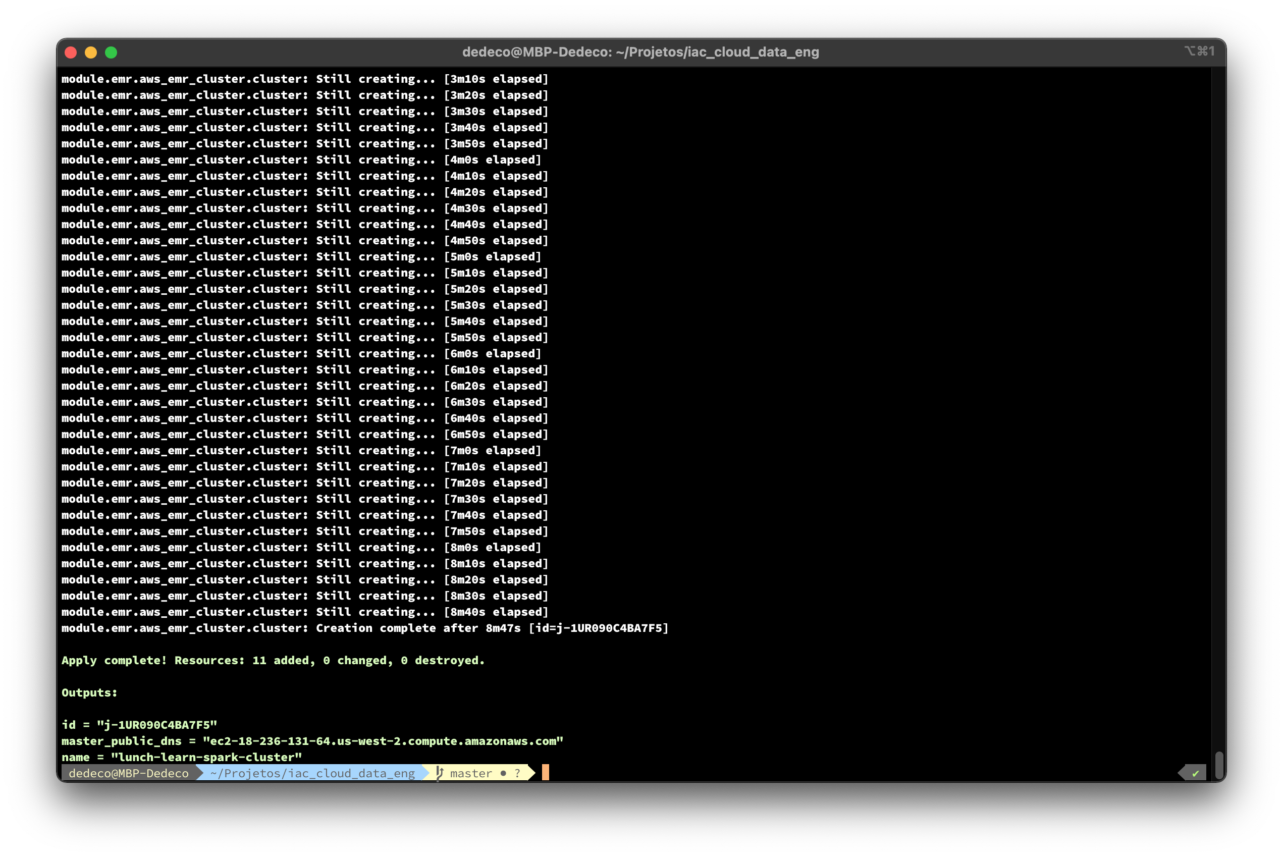Click the line with [4m10s elapsed]
Image resolution: width=1283 pixels, height=857 pixels.
click(305, 176)
